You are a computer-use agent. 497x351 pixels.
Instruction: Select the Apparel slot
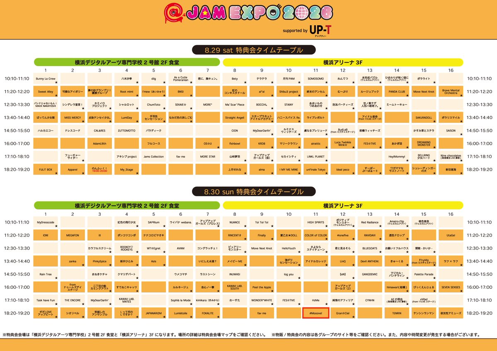73,169
